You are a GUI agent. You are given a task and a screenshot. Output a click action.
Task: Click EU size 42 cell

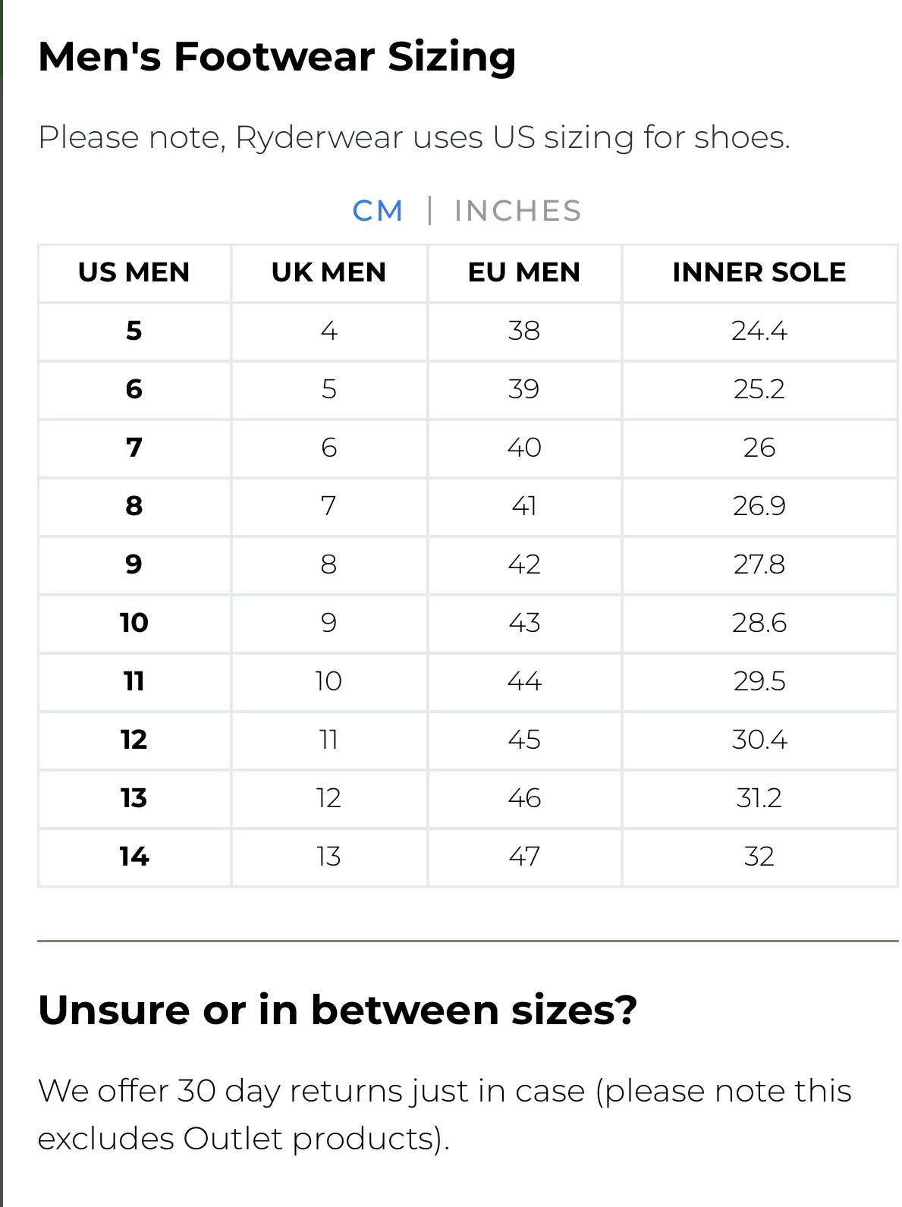524,564
